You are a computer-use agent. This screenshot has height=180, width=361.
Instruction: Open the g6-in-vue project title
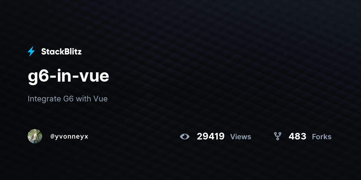(68, 76)
